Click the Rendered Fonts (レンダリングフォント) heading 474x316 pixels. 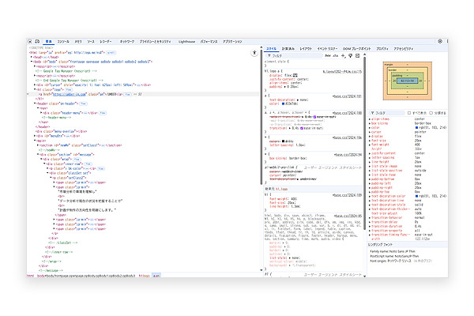pos(380,244)
